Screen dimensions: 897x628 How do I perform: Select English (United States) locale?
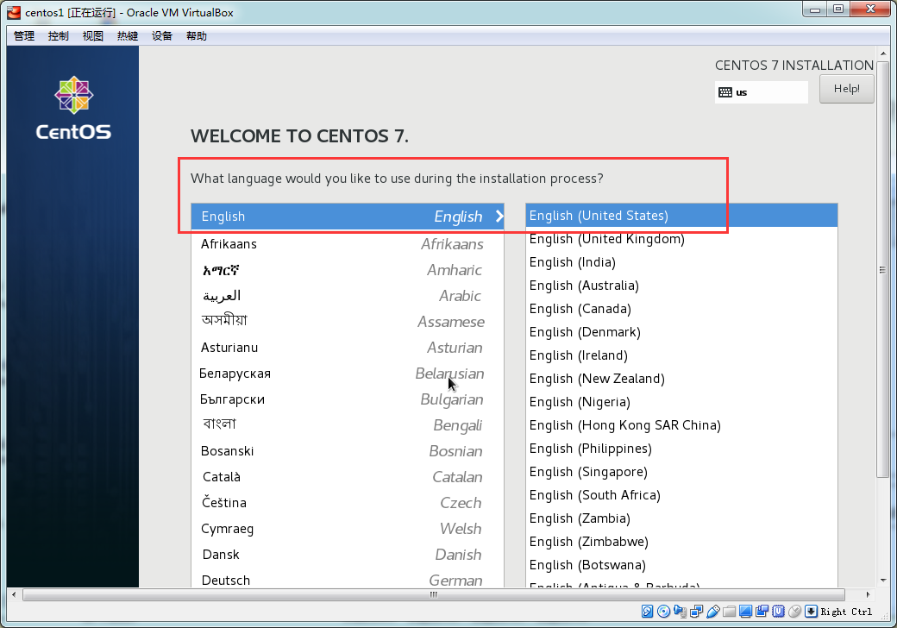(x=681, y=216)
